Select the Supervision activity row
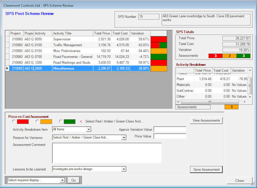This screenshot has width=257, height=188. (86, 39)
